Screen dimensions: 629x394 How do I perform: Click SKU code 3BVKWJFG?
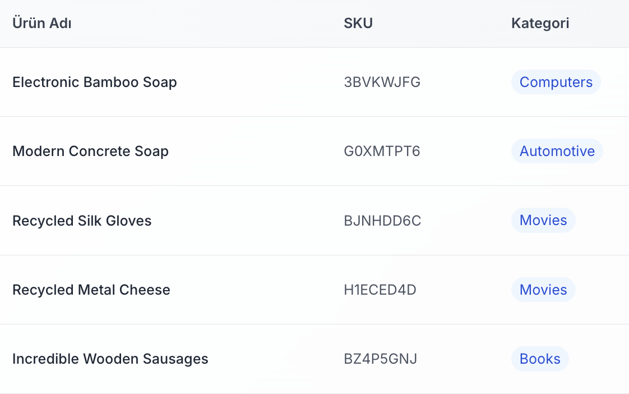382,82
